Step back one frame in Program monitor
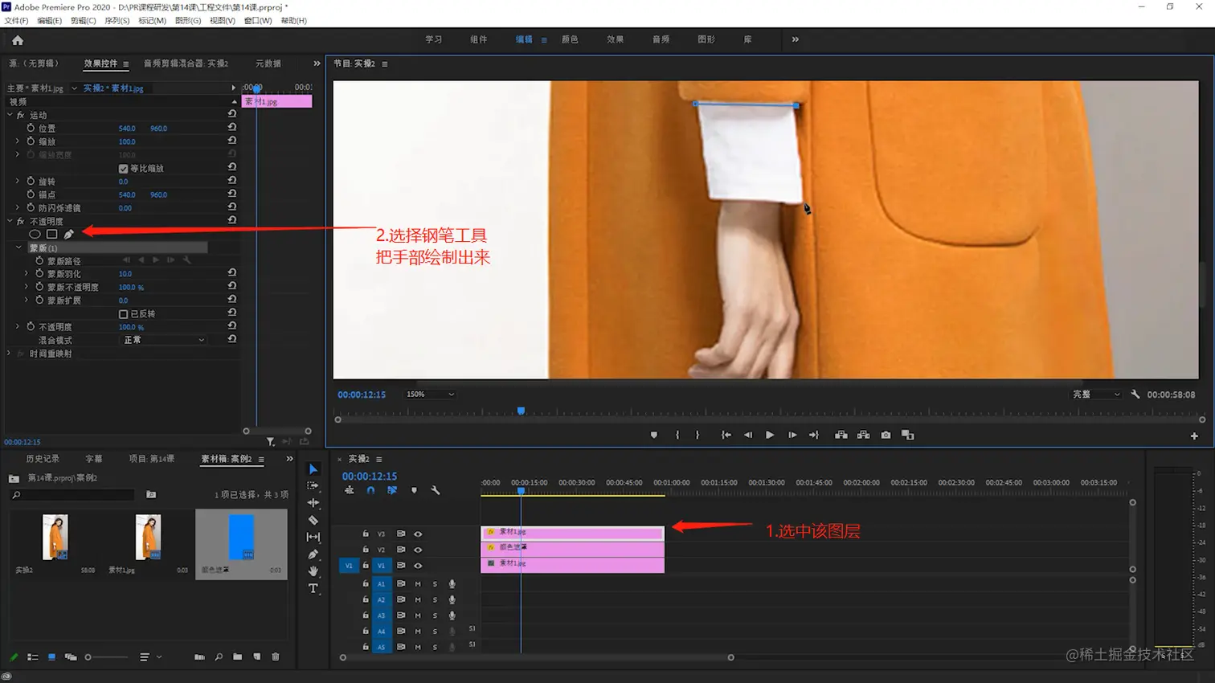 tap(748, 435)
